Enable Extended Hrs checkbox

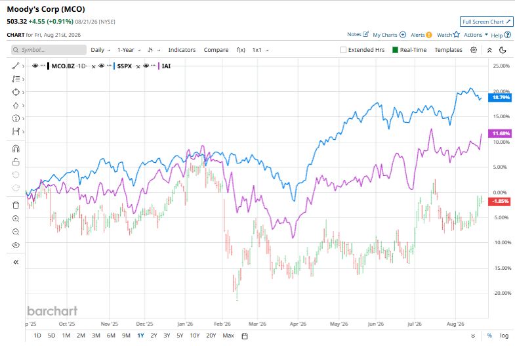[343, 50]
